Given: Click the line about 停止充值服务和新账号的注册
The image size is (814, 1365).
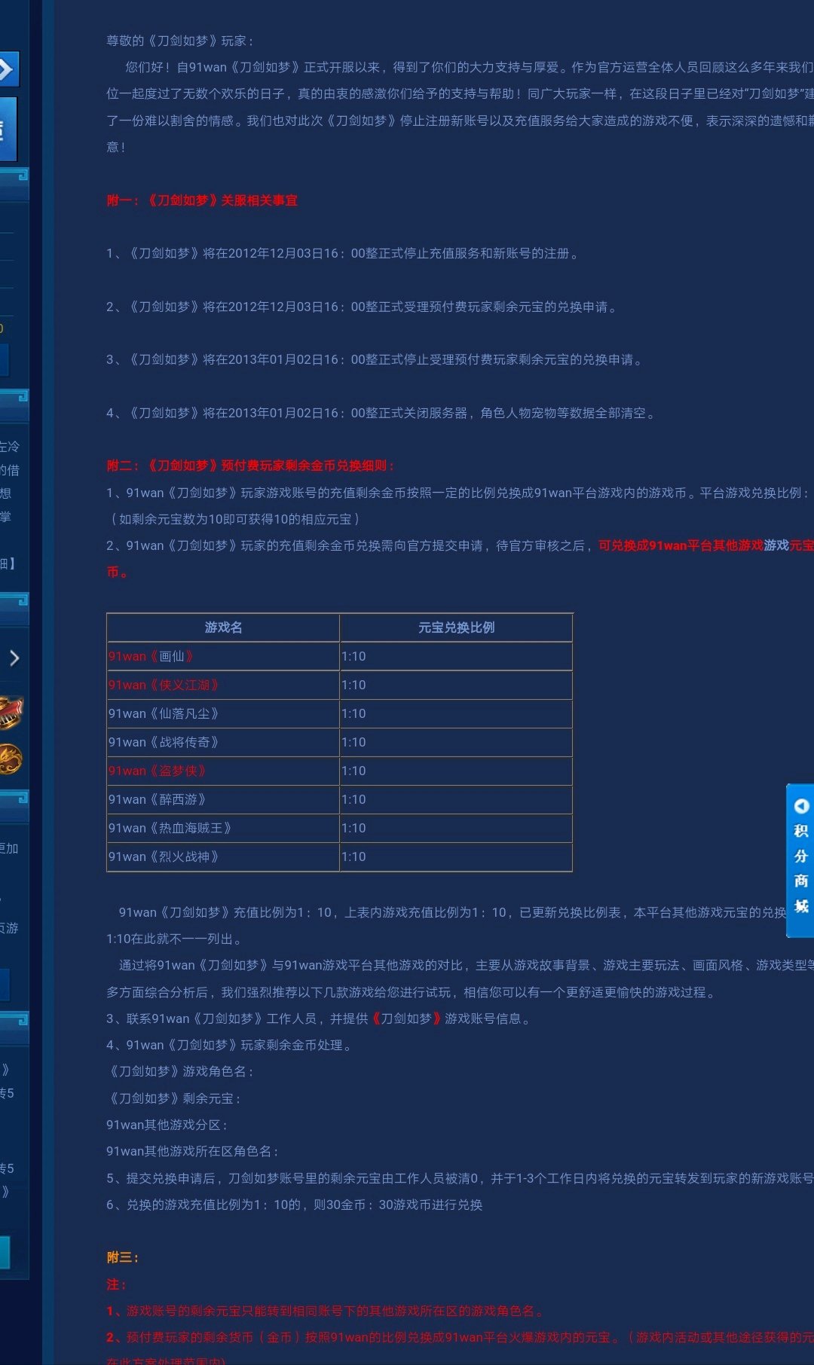Looking at the screenshot, I should pyautogui.click(x=343, y=254).
